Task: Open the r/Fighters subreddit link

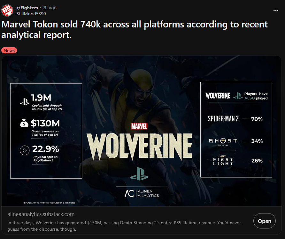Action: click(27, 8)
